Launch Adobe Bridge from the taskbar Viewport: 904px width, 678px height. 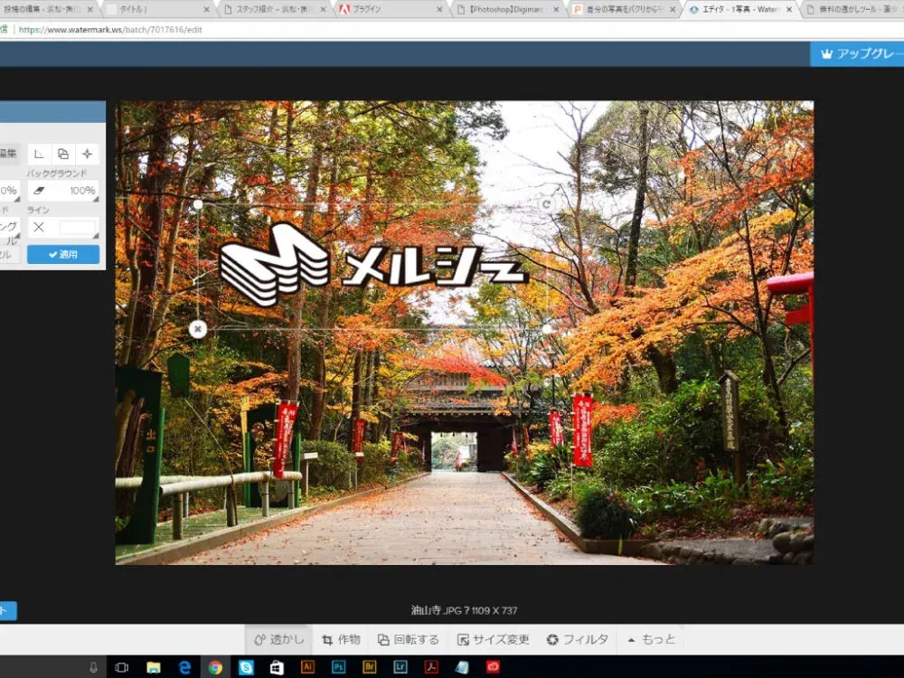370,667
